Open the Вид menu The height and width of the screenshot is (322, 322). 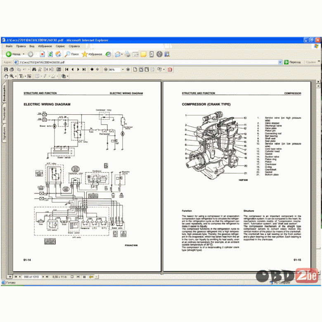click(x=32, y=46)
